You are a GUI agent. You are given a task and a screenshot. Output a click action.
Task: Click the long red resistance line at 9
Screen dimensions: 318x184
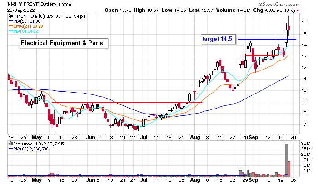(127, 102)
